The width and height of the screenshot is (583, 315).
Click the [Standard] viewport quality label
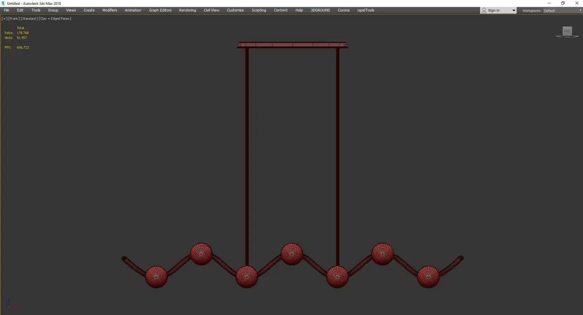coord(29,18)
